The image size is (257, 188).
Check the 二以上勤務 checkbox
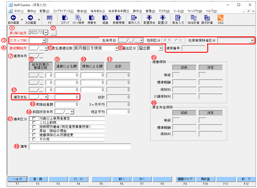(x=34, y=123)
